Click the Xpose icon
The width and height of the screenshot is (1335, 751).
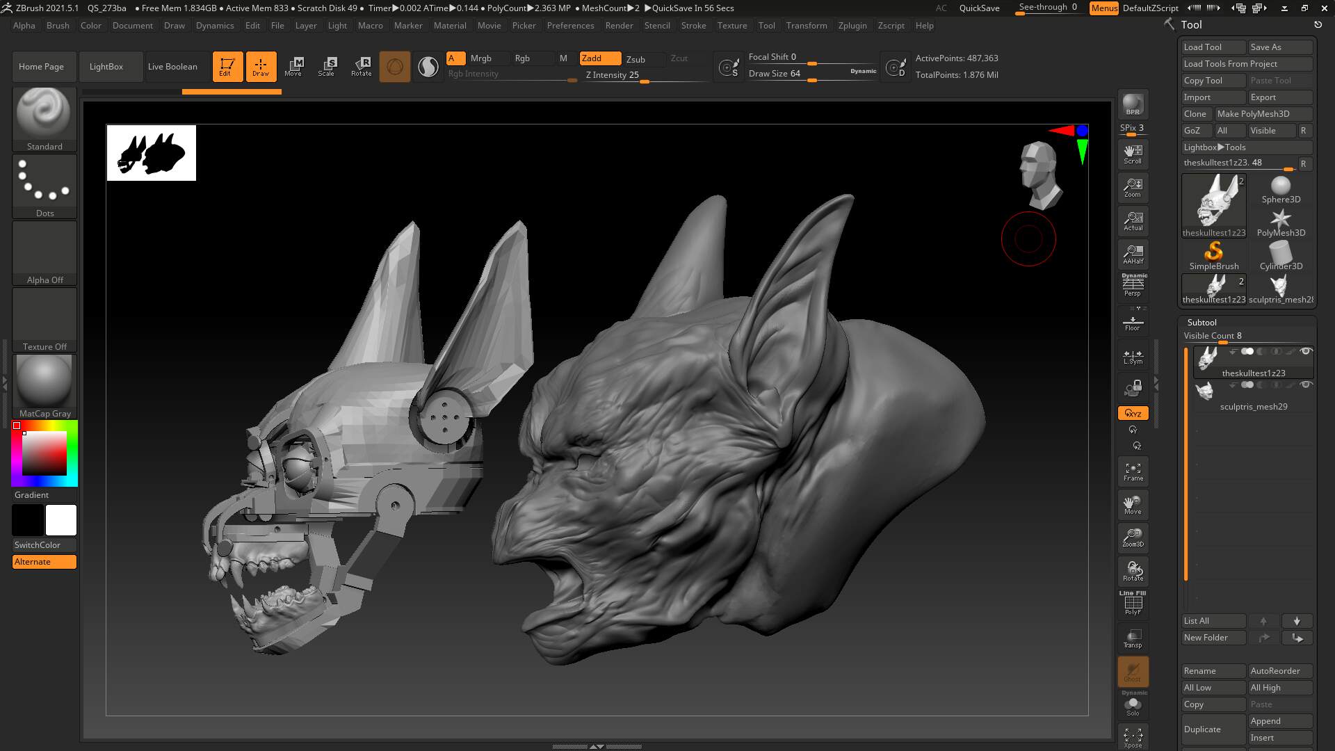(x=1133, y=737)
